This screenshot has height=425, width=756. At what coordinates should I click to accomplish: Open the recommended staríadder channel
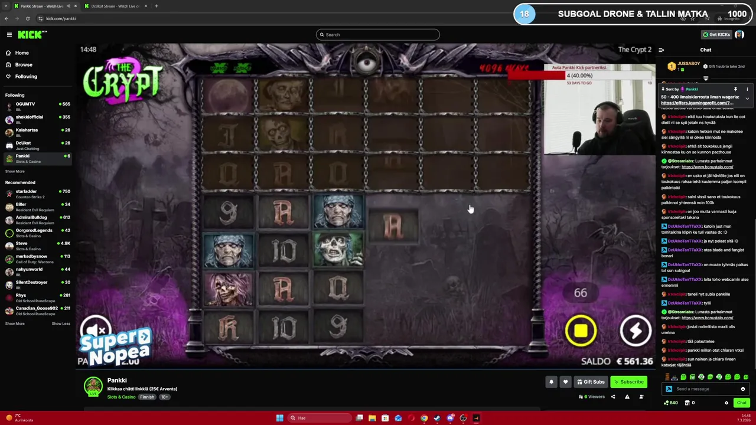click(38, 194)
